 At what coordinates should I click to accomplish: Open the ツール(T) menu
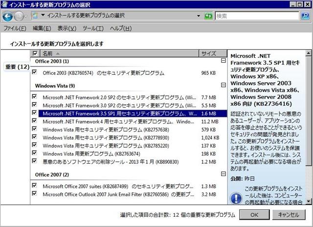[93, 28]
